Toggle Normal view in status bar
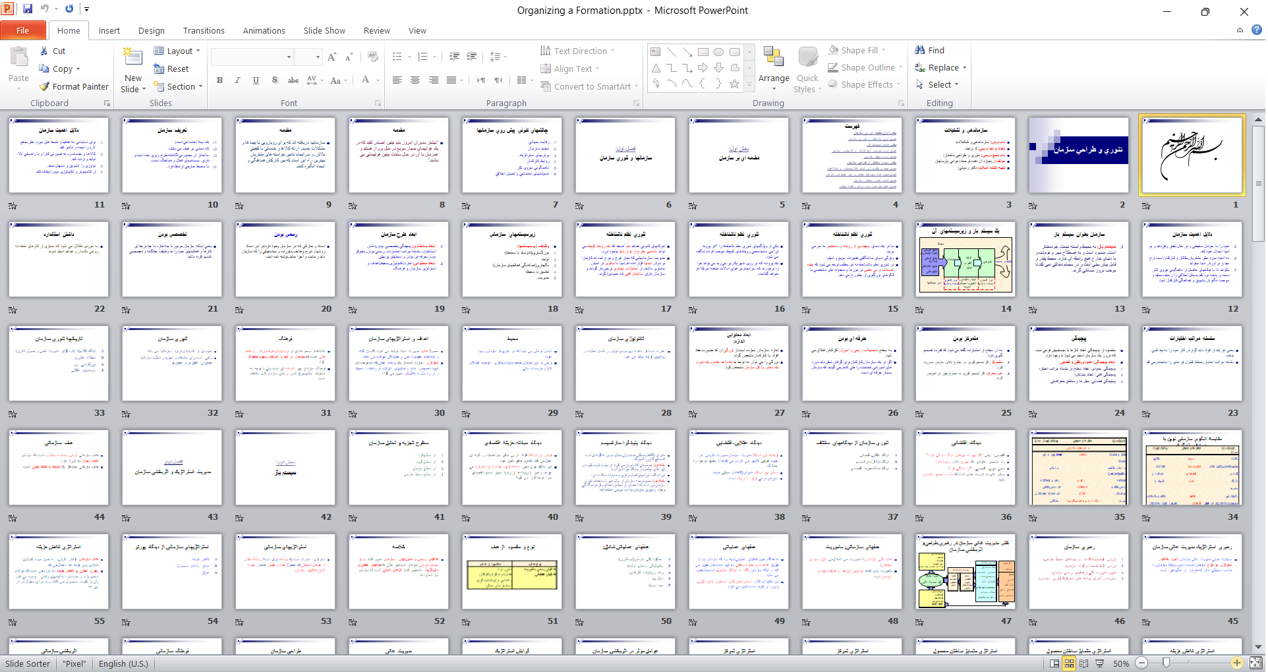 (1054, 663)
